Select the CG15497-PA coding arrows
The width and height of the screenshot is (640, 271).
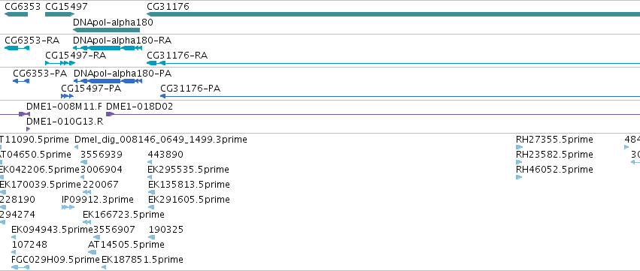click(67, 96)
